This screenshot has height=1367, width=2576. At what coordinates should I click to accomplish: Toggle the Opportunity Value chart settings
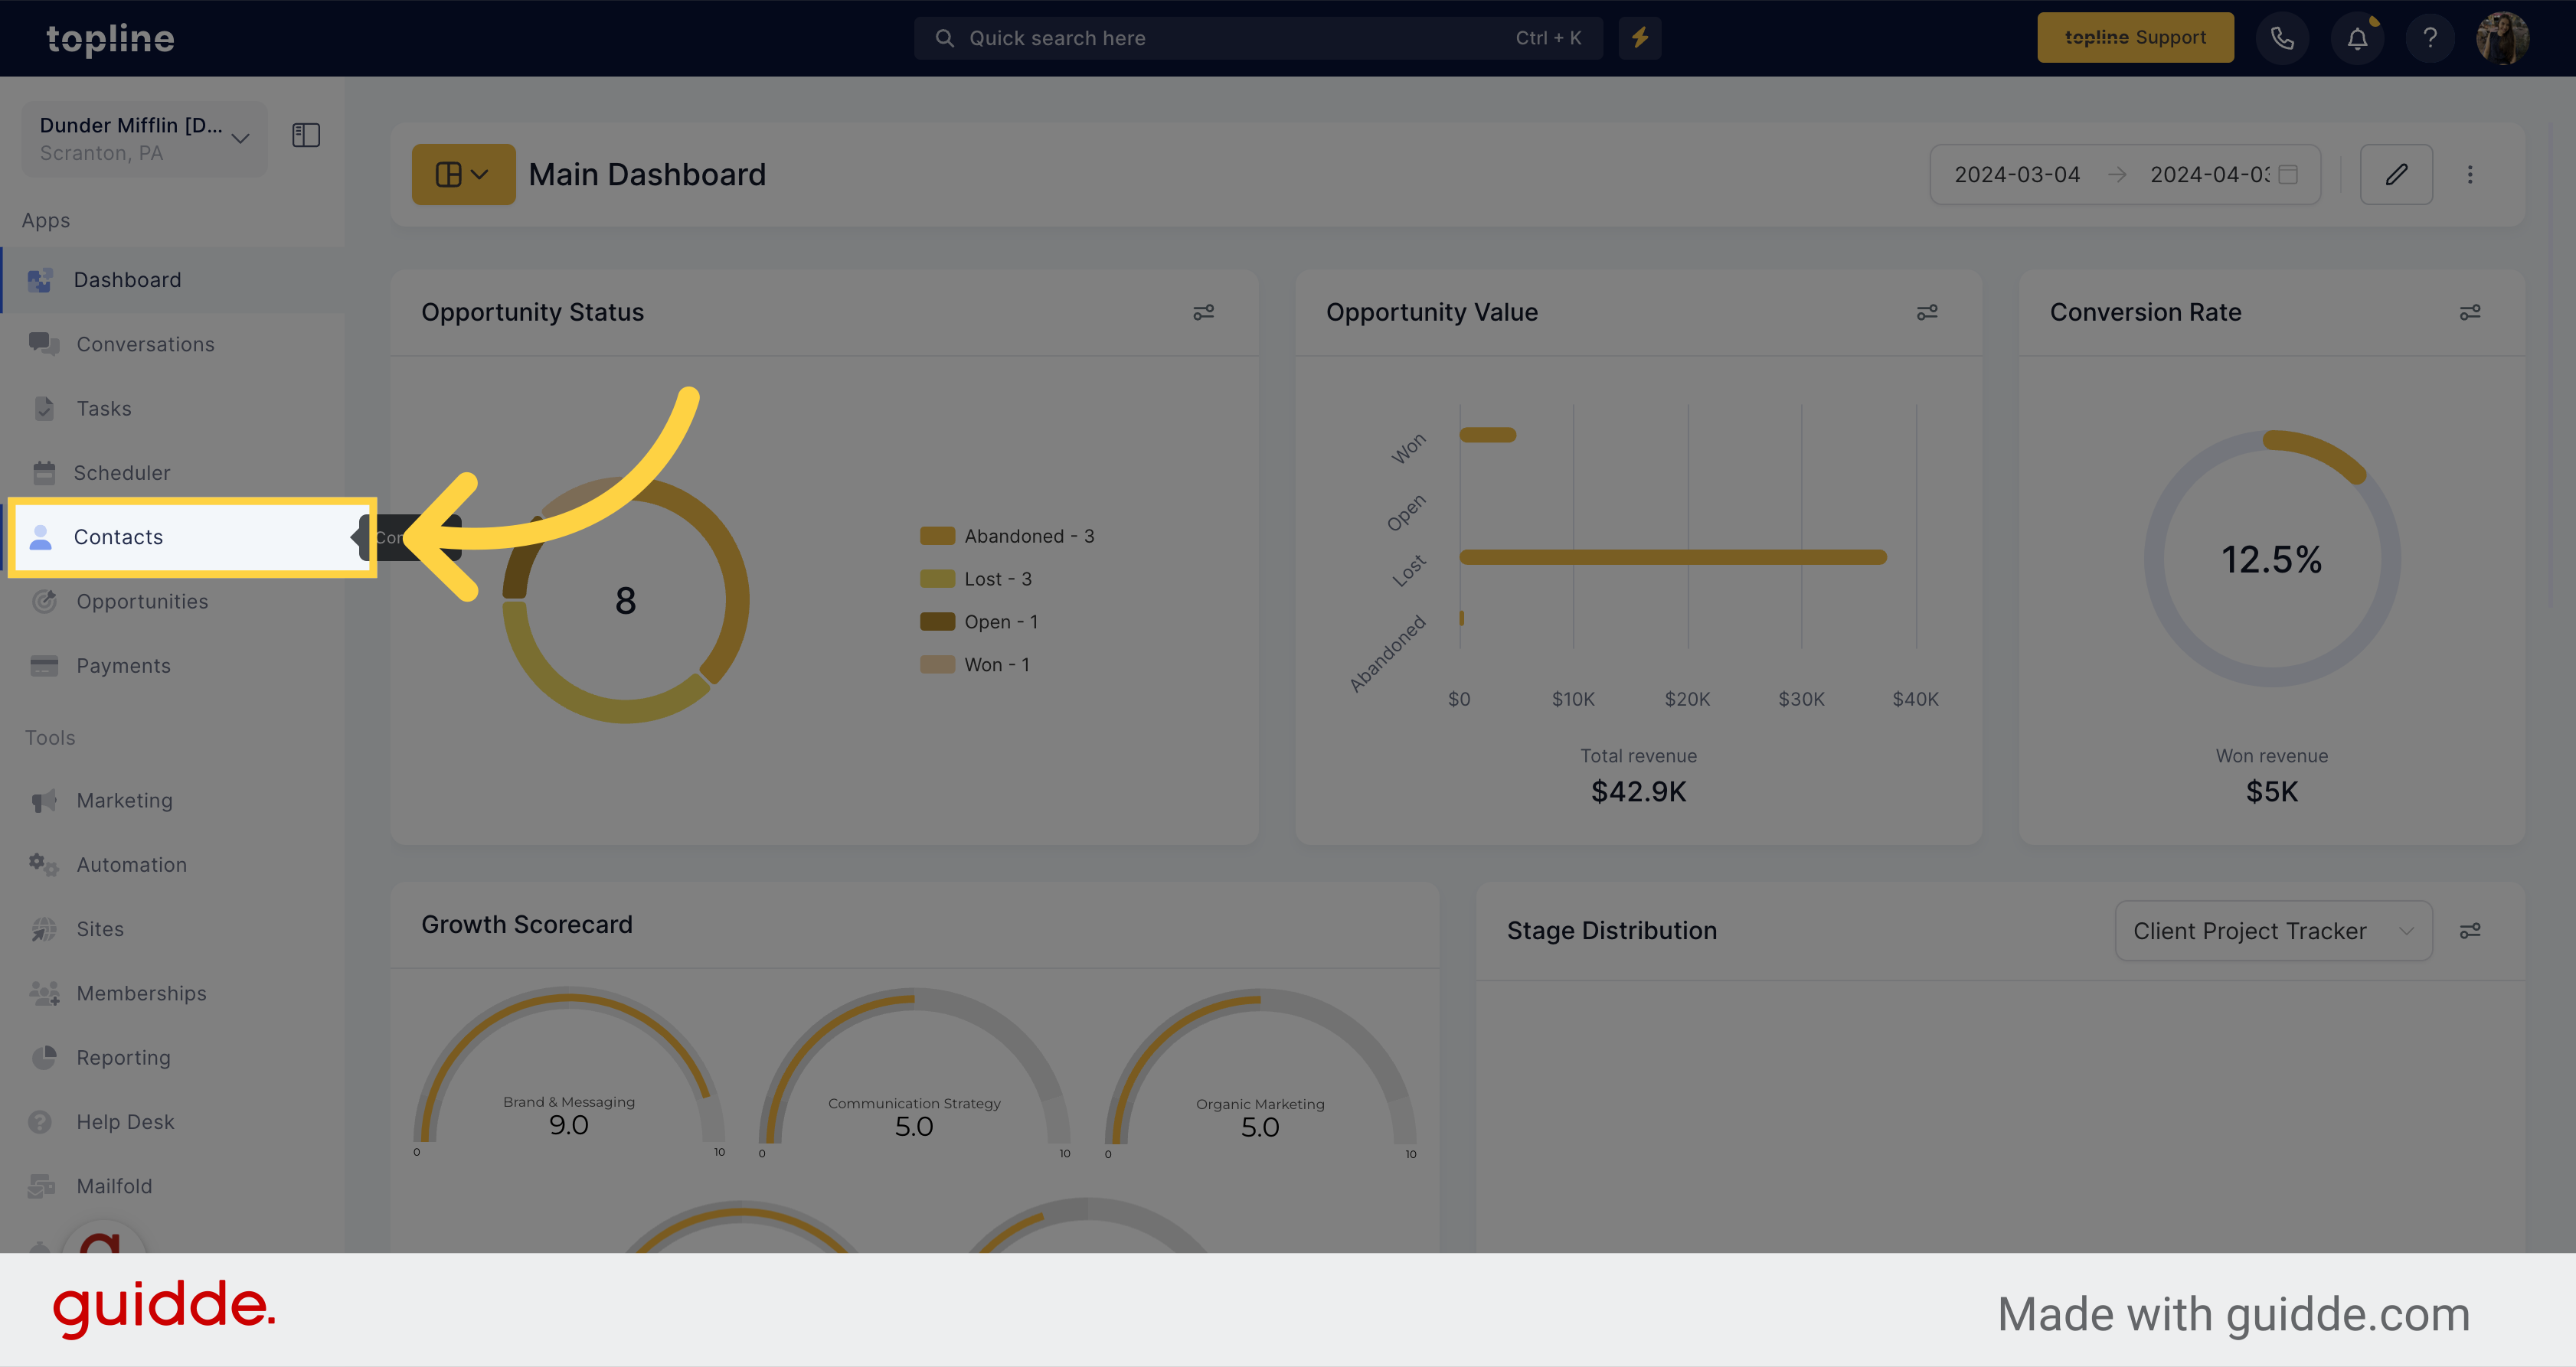pyautogui.click(x=1927, y=312)
